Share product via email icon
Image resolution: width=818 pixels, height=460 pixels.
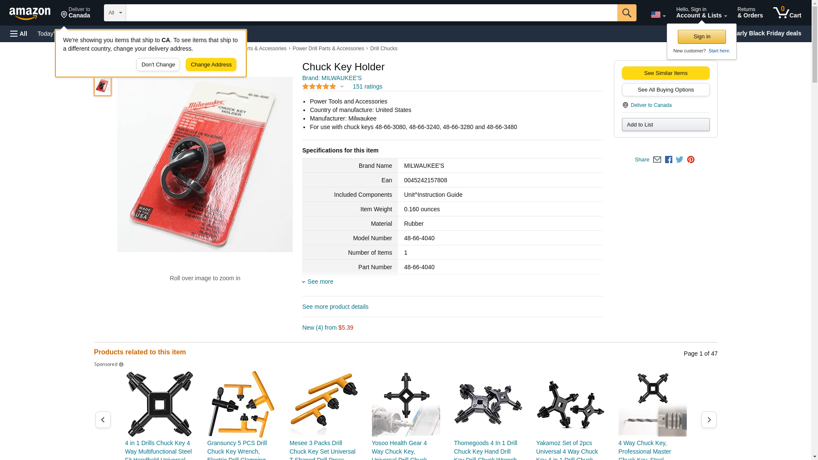pyautogui.click(x=657, y=160)
